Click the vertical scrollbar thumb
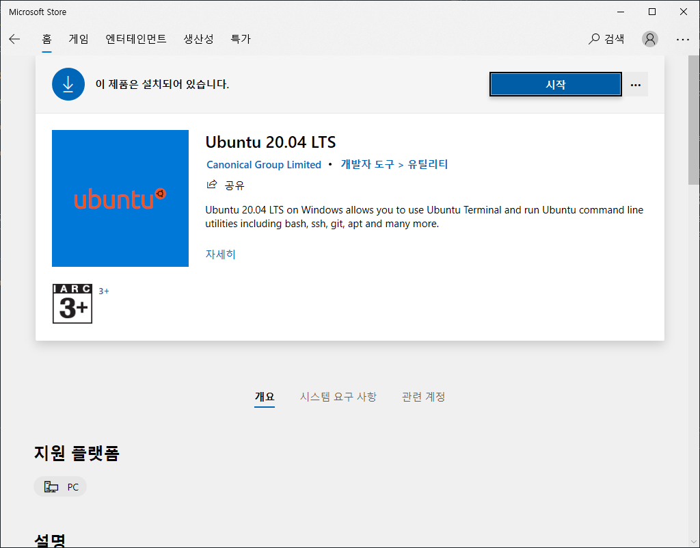 (x=694, y=120)
